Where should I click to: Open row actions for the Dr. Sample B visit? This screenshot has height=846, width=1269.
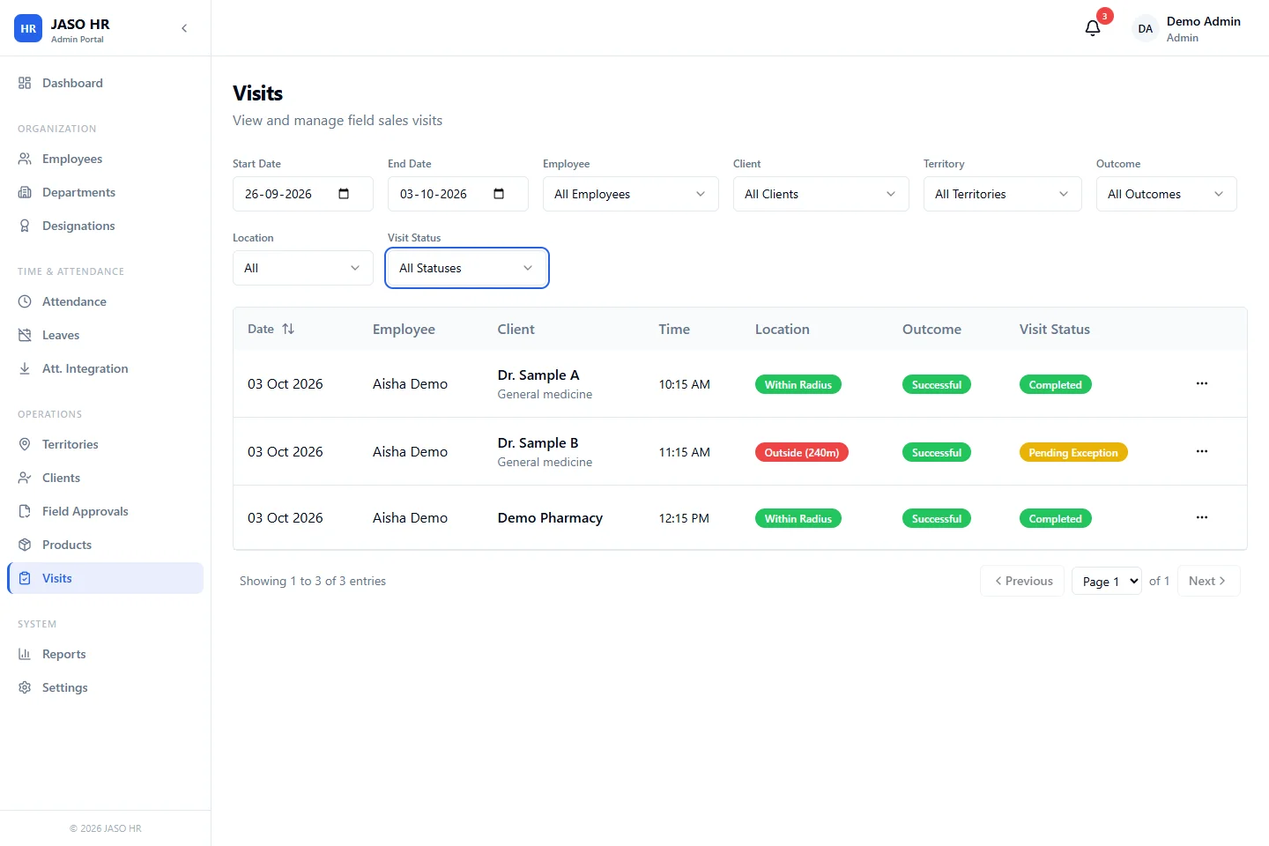(x=1202, y=451)
